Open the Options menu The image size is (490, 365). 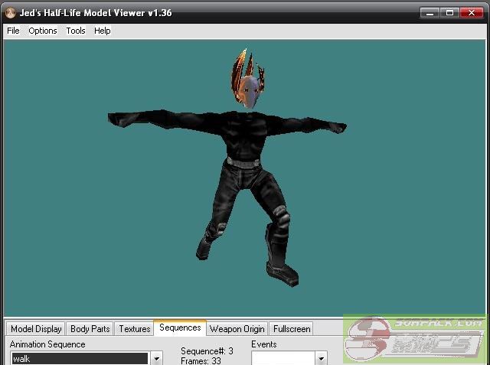click(43, 31)
